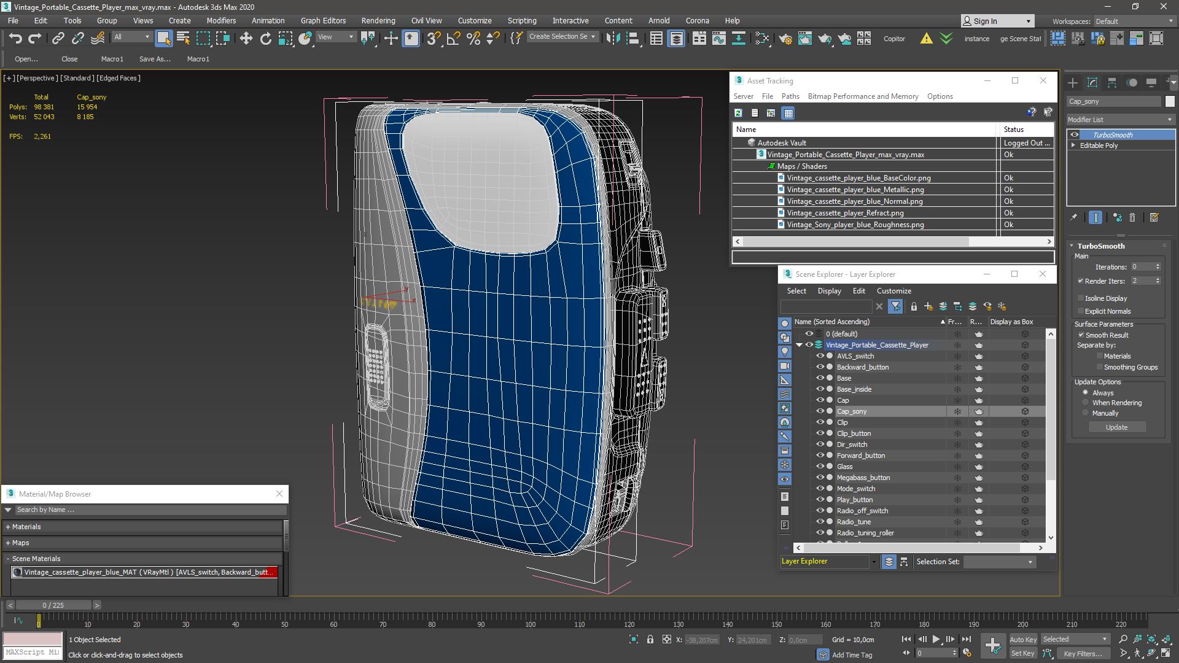The image size is (1179, 663).
Task: Toggle the Angle Snap icon
Action: pyautogui.click(x=453, y=38)
